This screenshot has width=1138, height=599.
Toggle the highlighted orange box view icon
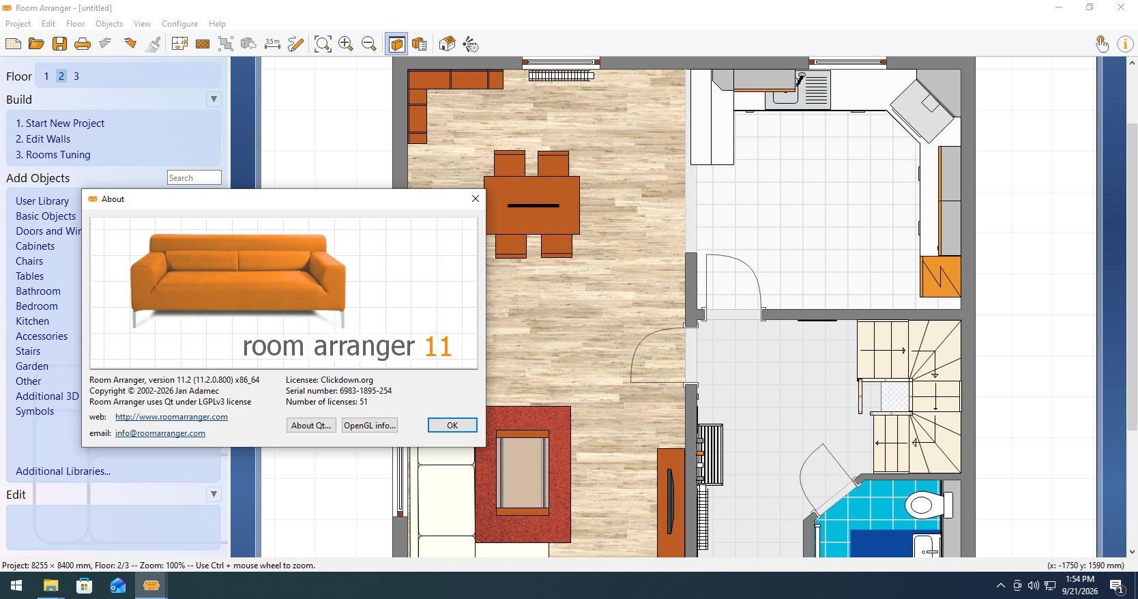click(396, 44)
